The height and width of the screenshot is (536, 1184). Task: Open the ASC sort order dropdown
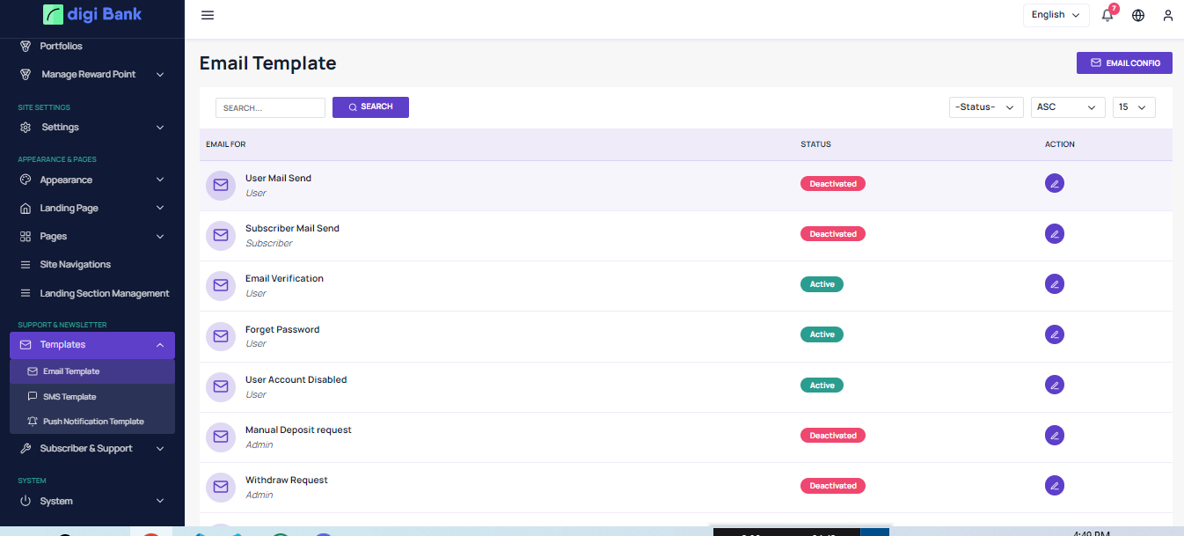(x=1068, y=107)
